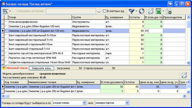Click edit document icon near pricing model

tap(184, 75)
